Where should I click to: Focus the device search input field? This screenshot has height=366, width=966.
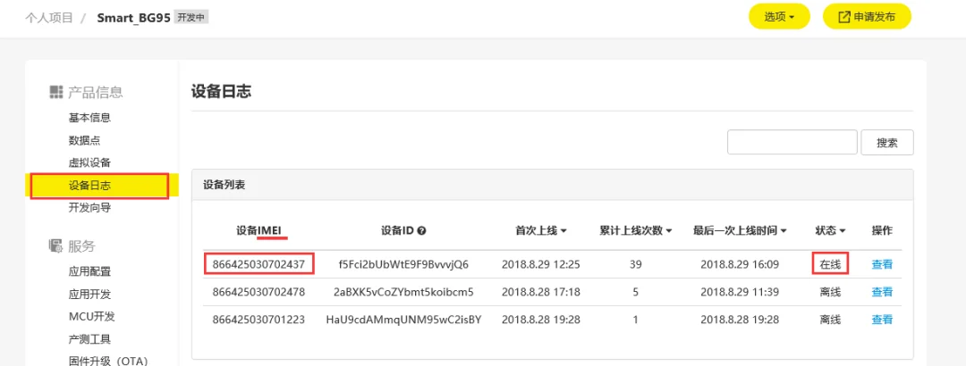tap(792, 142)
